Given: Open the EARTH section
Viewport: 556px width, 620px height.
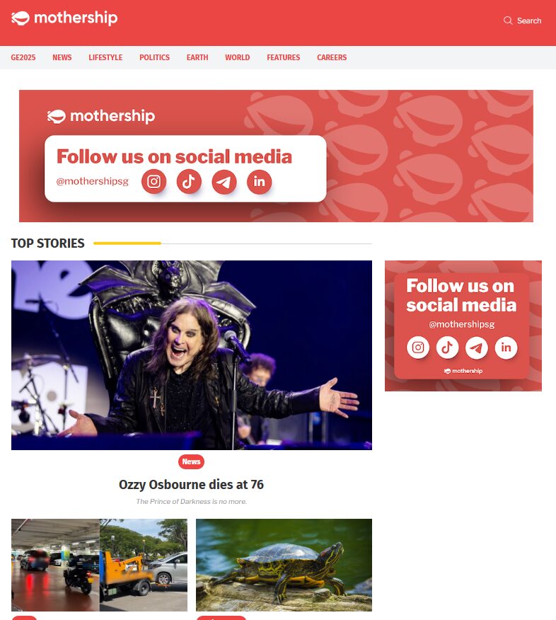Looking at the screenshot, I should pyautogui.click(x=197, y=57).
